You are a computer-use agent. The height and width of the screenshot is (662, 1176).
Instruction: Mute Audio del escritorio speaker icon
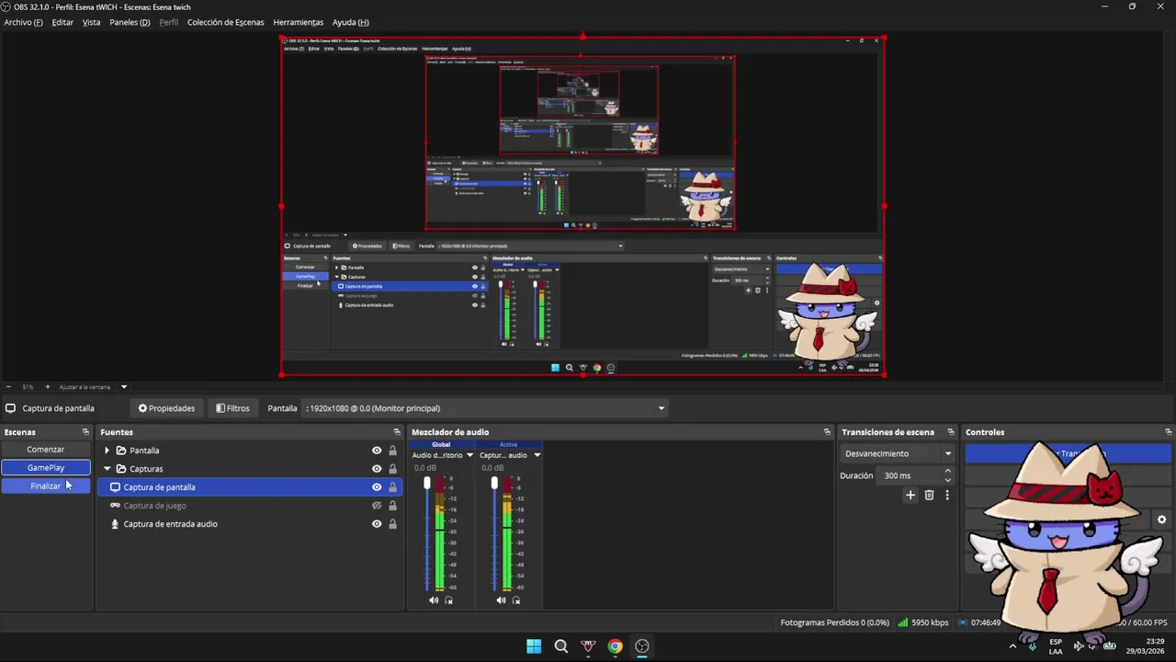click(x=434, y=600)
